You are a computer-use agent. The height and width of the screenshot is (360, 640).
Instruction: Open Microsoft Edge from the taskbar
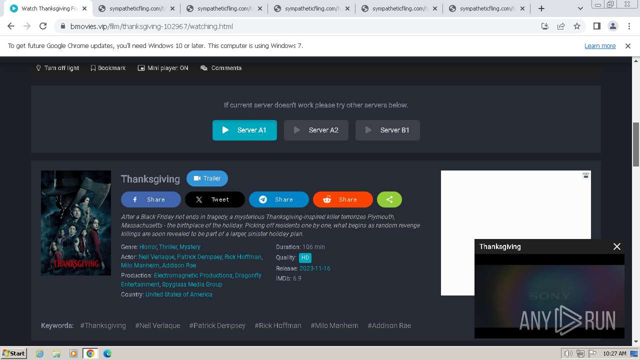(x=107, y=353)
